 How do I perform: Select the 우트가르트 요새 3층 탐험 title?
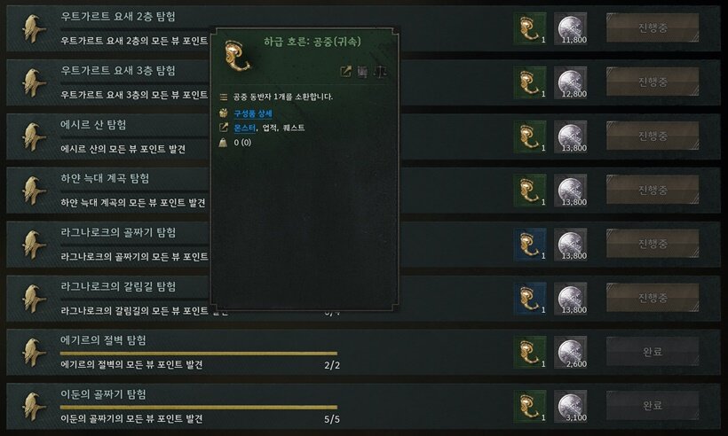(x=118, y=70)
